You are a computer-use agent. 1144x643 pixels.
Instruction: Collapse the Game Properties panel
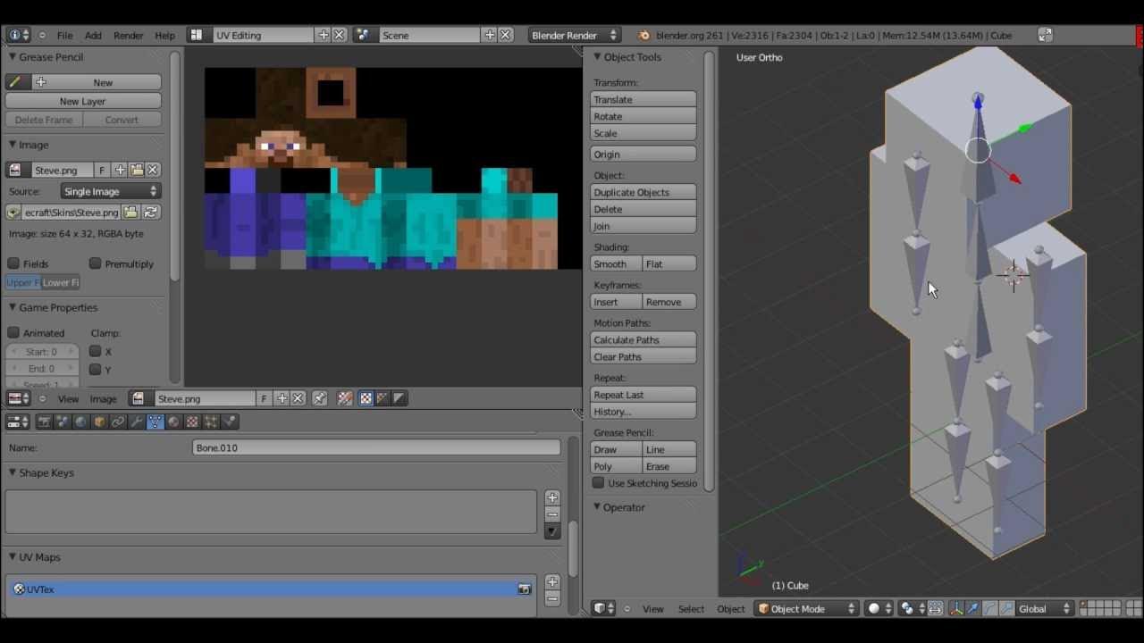(13, 307)
